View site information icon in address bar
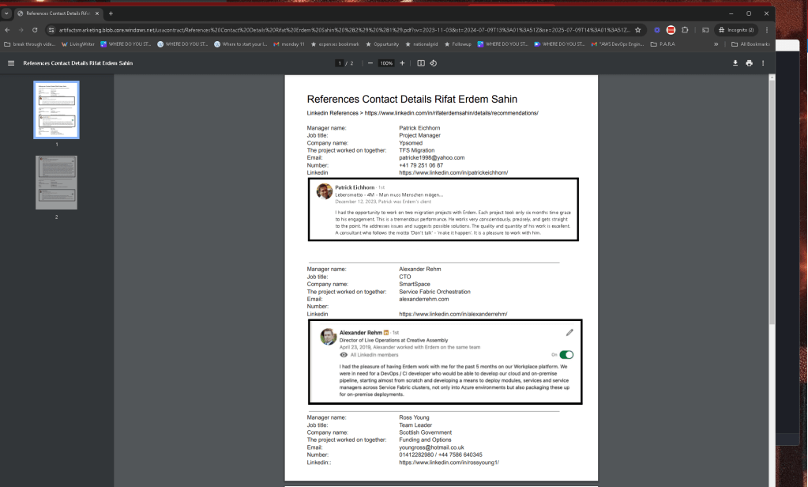808x487 pixels. point(51,30)
